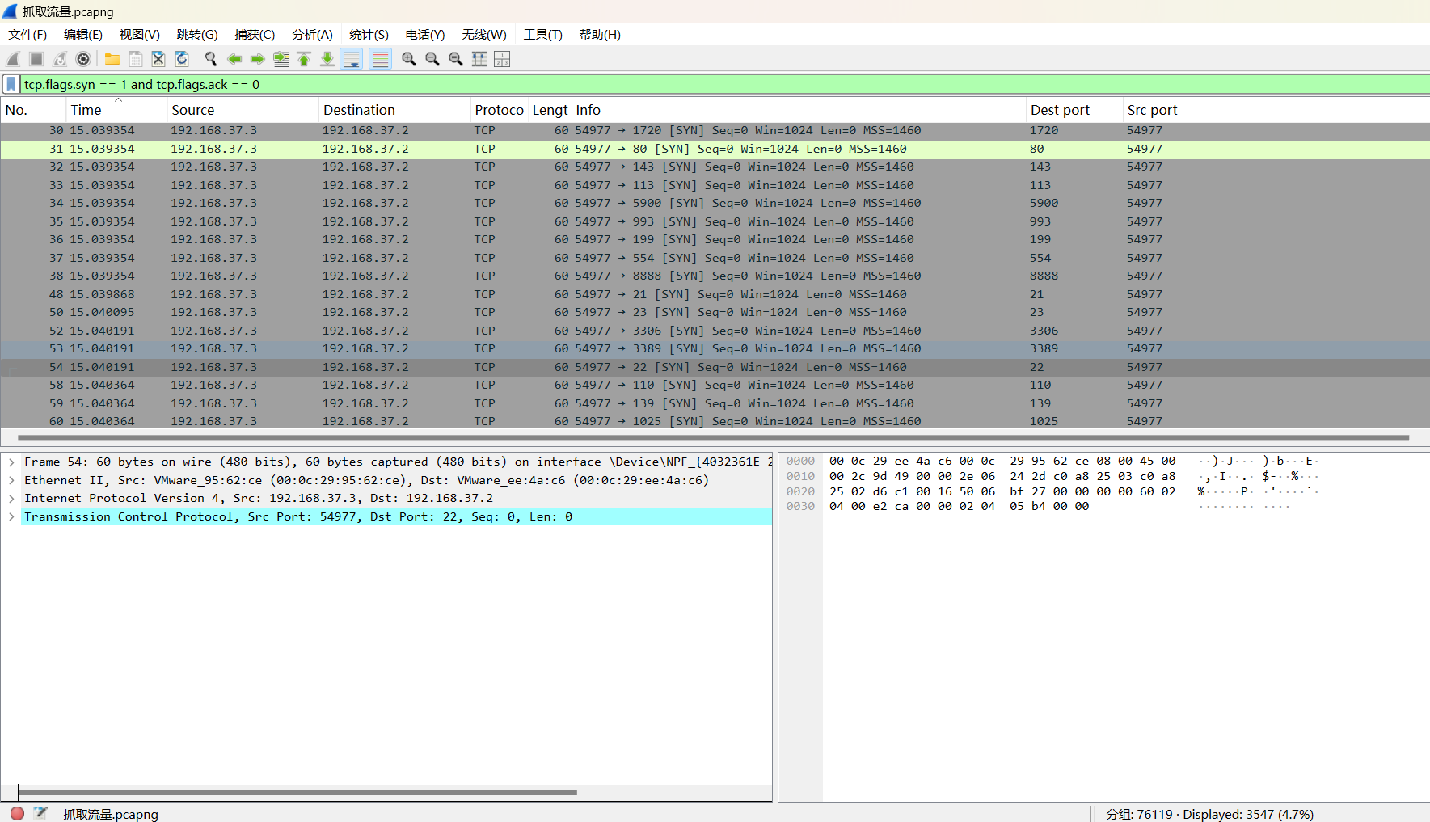
Task: Open the 视图(V) menu
Action: [140, 35]
